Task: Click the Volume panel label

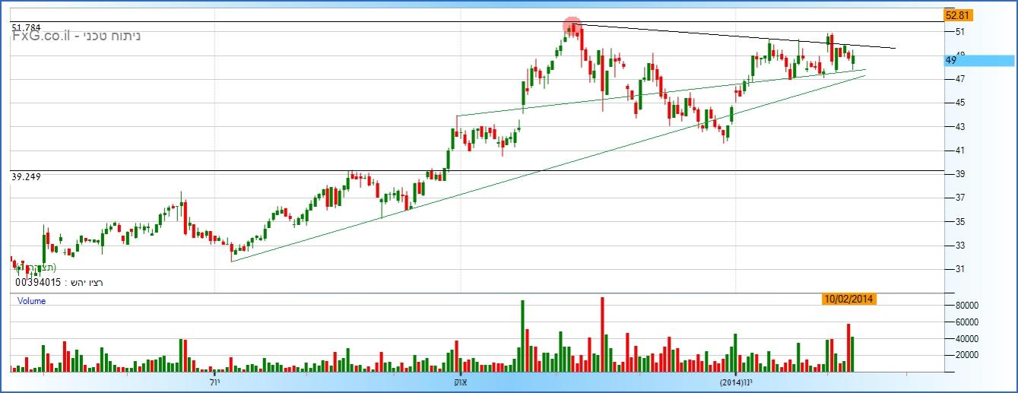Action: 31,301
